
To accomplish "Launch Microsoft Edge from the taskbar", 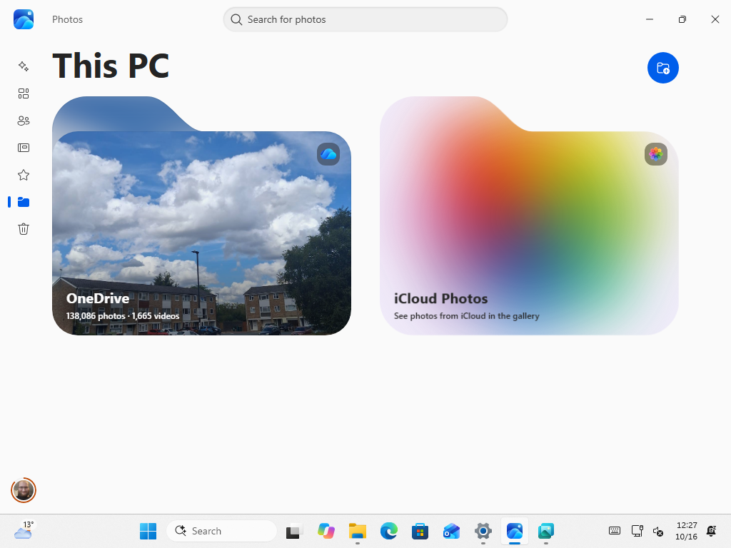I will tap(389, 531).
